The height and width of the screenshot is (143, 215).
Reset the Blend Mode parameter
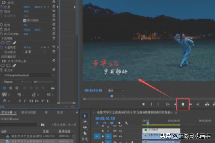pos(54,52)
